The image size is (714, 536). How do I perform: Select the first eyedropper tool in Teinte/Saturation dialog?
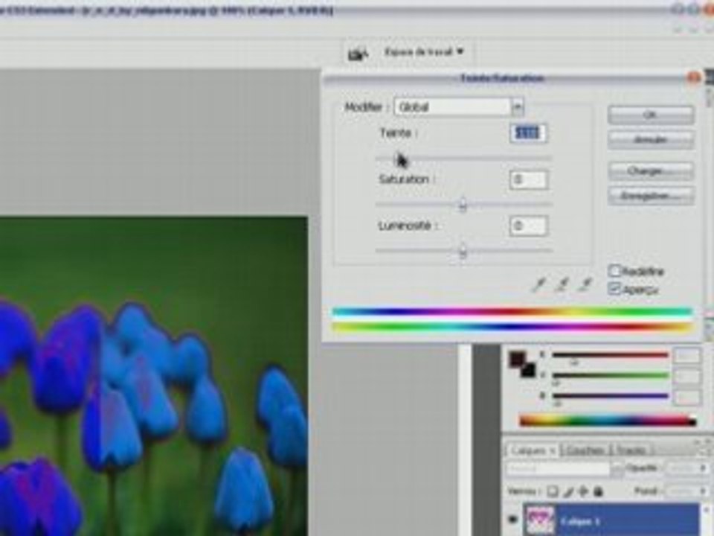click(540, 285)
